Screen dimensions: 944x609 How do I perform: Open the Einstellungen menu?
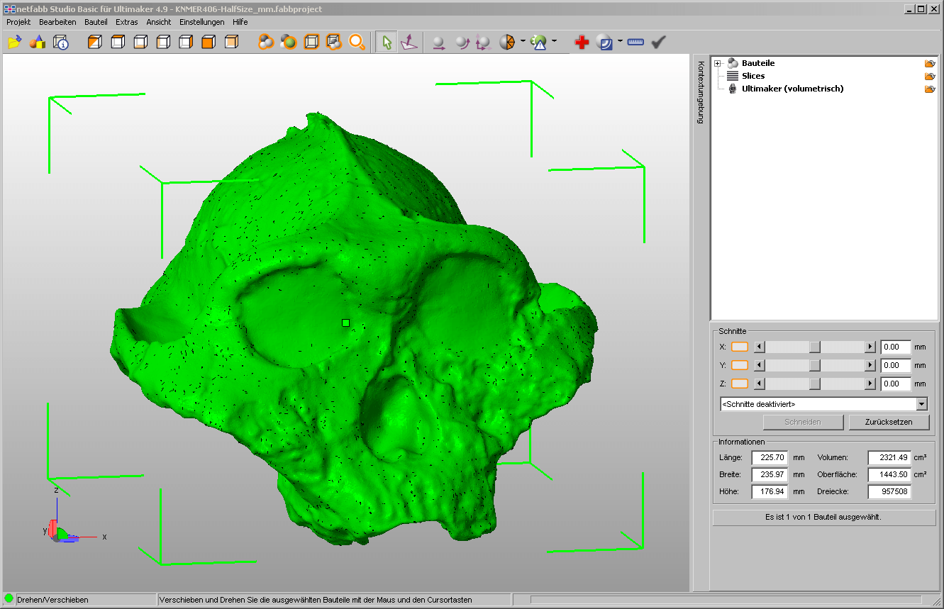click(201, 22)
